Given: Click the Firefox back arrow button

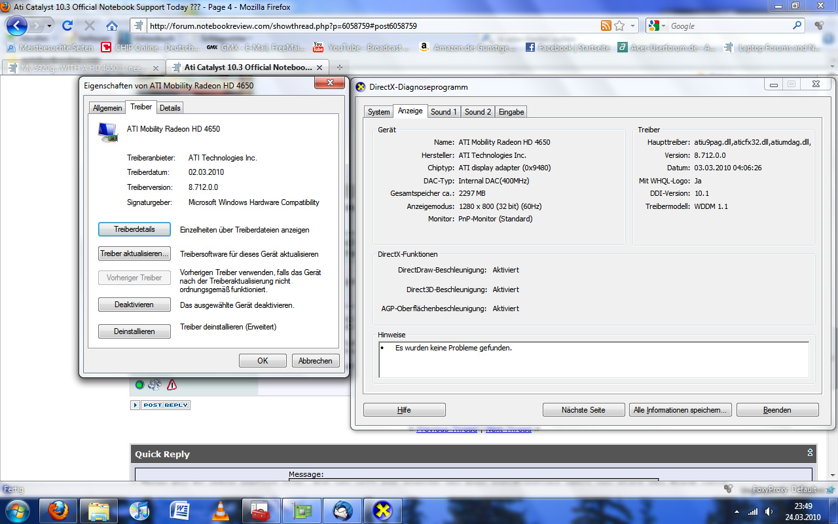Looking at the screenshot, I should click(16, 26).
